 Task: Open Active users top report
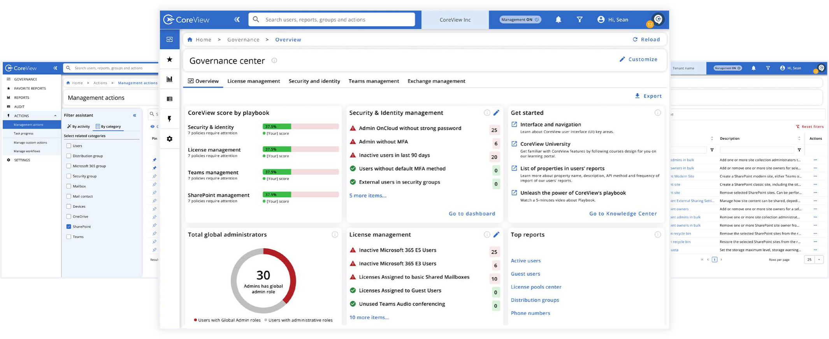click(x=525, y=261)
